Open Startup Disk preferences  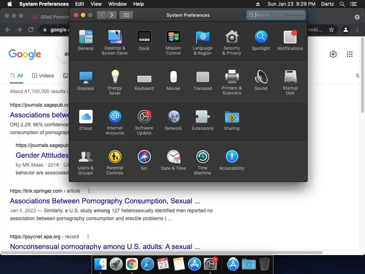[x=290, y=82]
